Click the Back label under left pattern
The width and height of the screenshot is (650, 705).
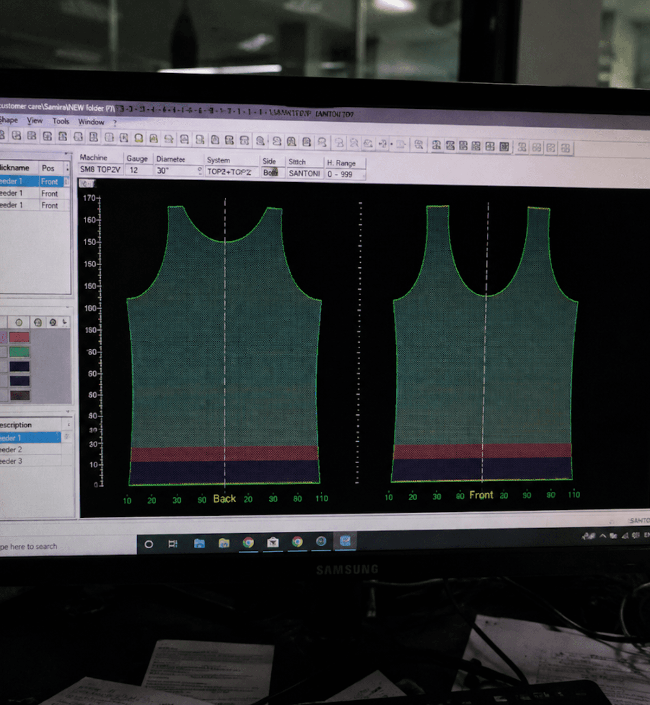(x=224, y=498)
